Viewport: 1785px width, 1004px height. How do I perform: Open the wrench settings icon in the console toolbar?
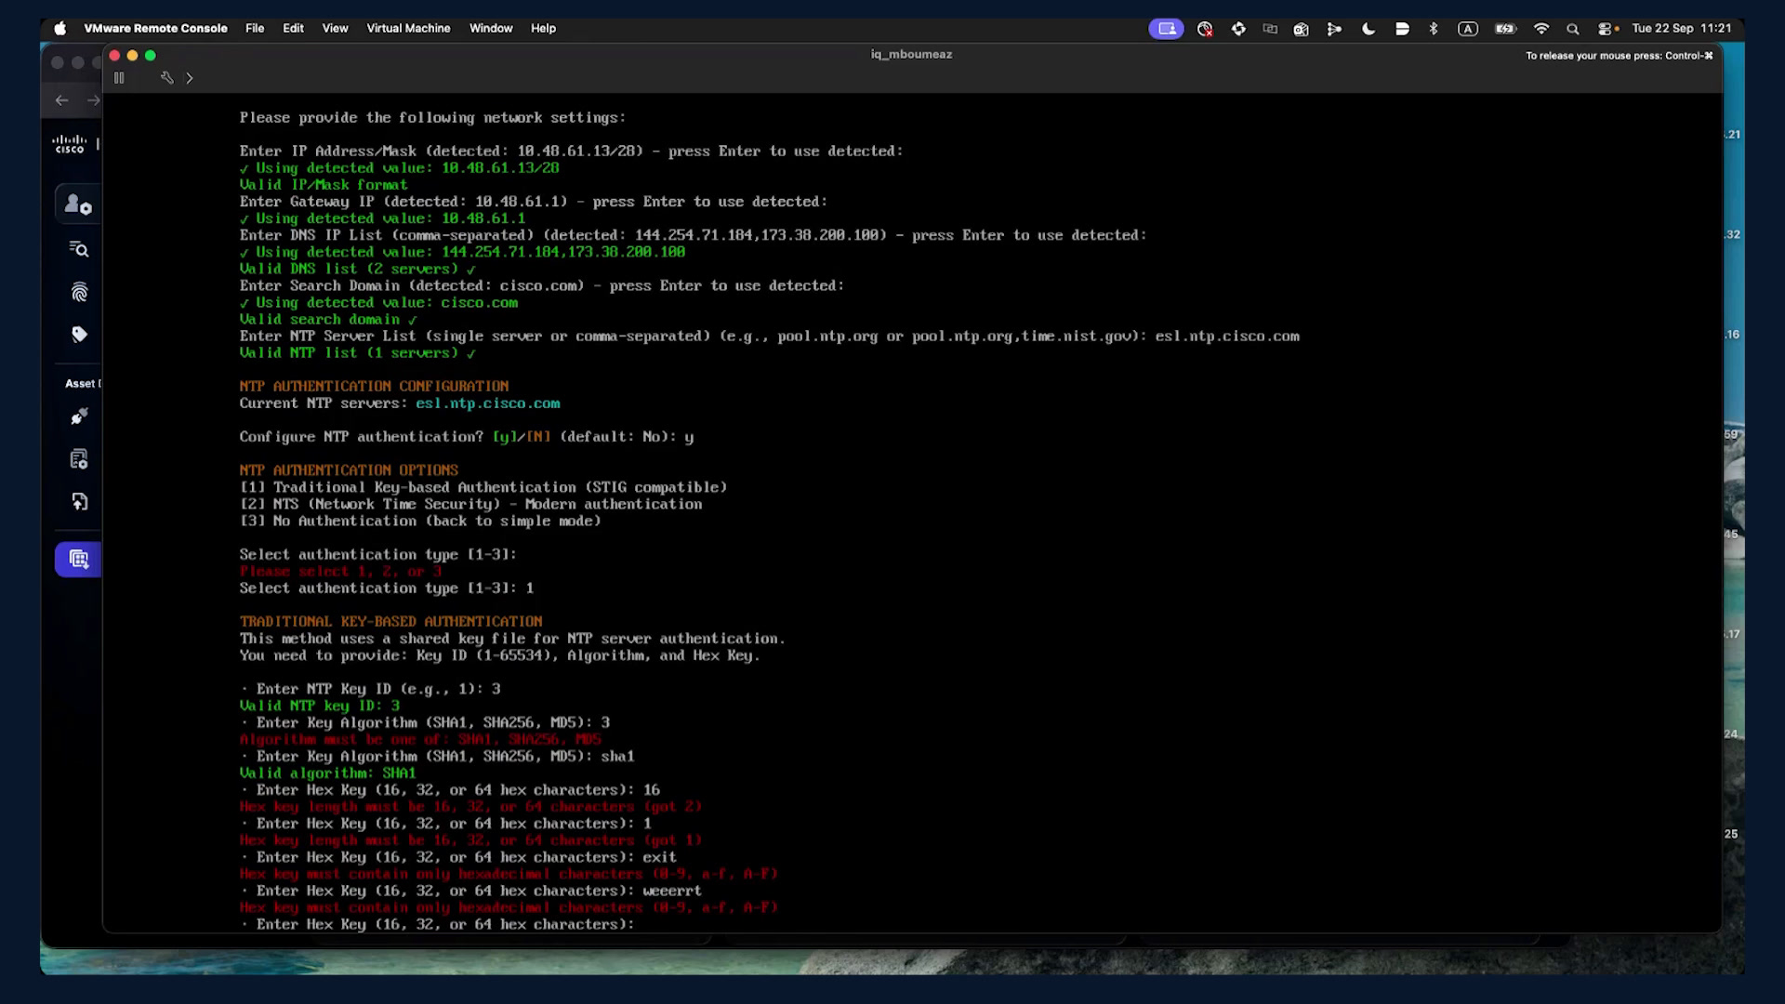[167, 78]
